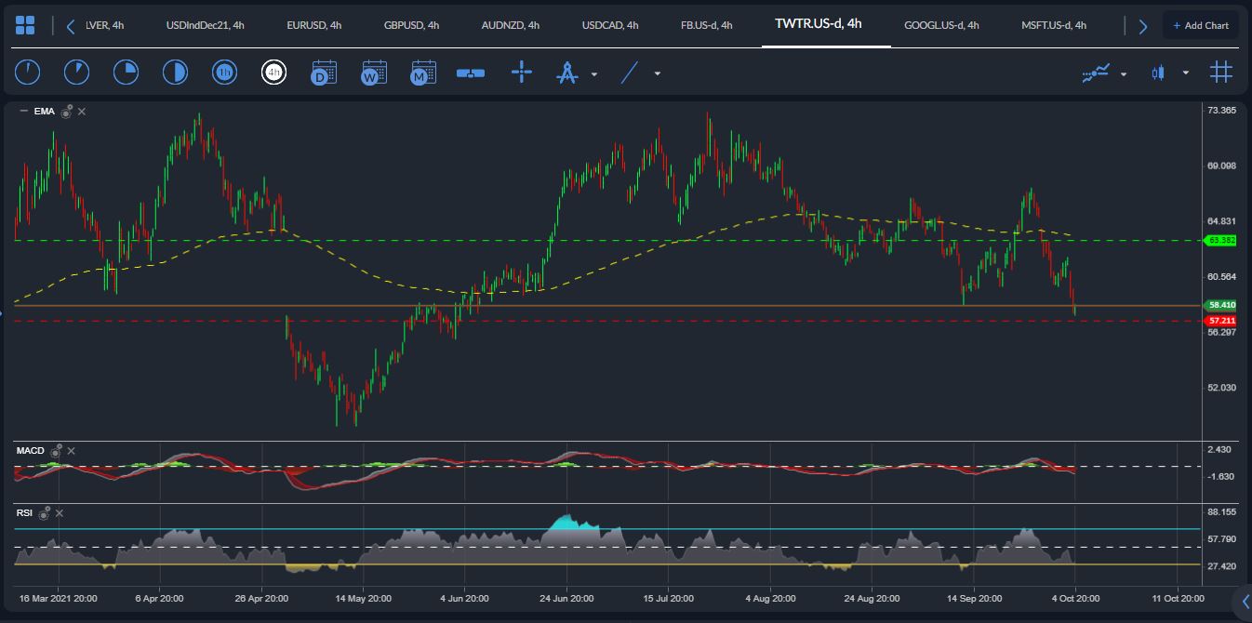Select the weekly timeframe calendar icon
This screenshot has width=1252, height=623.
(374, 72)
